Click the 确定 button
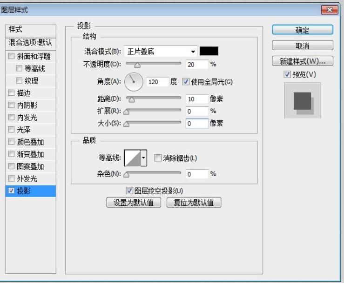 [x=302, y=30]
